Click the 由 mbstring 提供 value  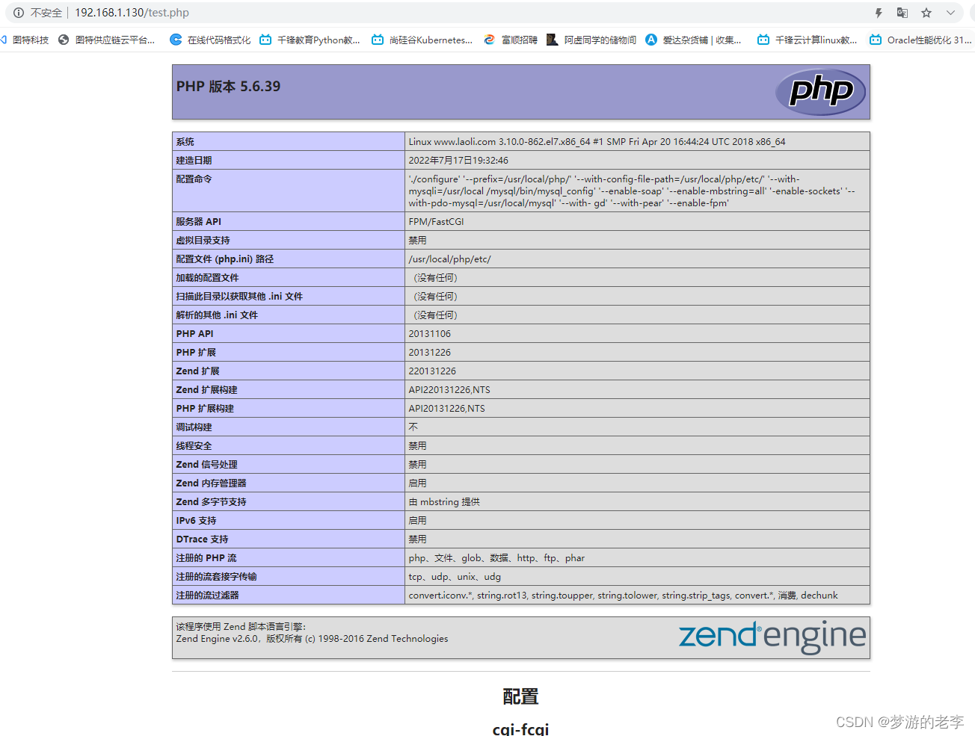pos(444,501)
